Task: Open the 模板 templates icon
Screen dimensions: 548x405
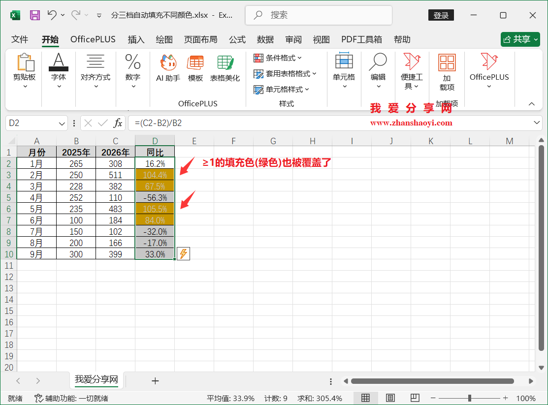Action: [x=195, y=68]
